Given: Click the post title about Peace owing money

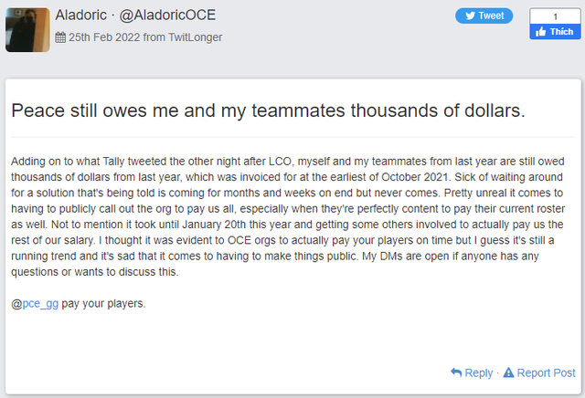Looking at the screenshot, I should [268, 109].
